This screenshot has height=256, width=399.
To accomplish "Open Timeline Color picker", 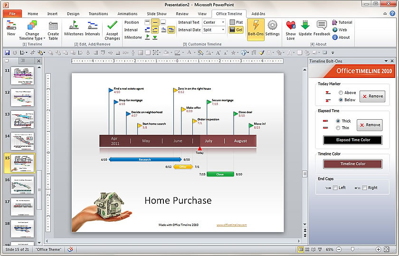I will (352, 164).
